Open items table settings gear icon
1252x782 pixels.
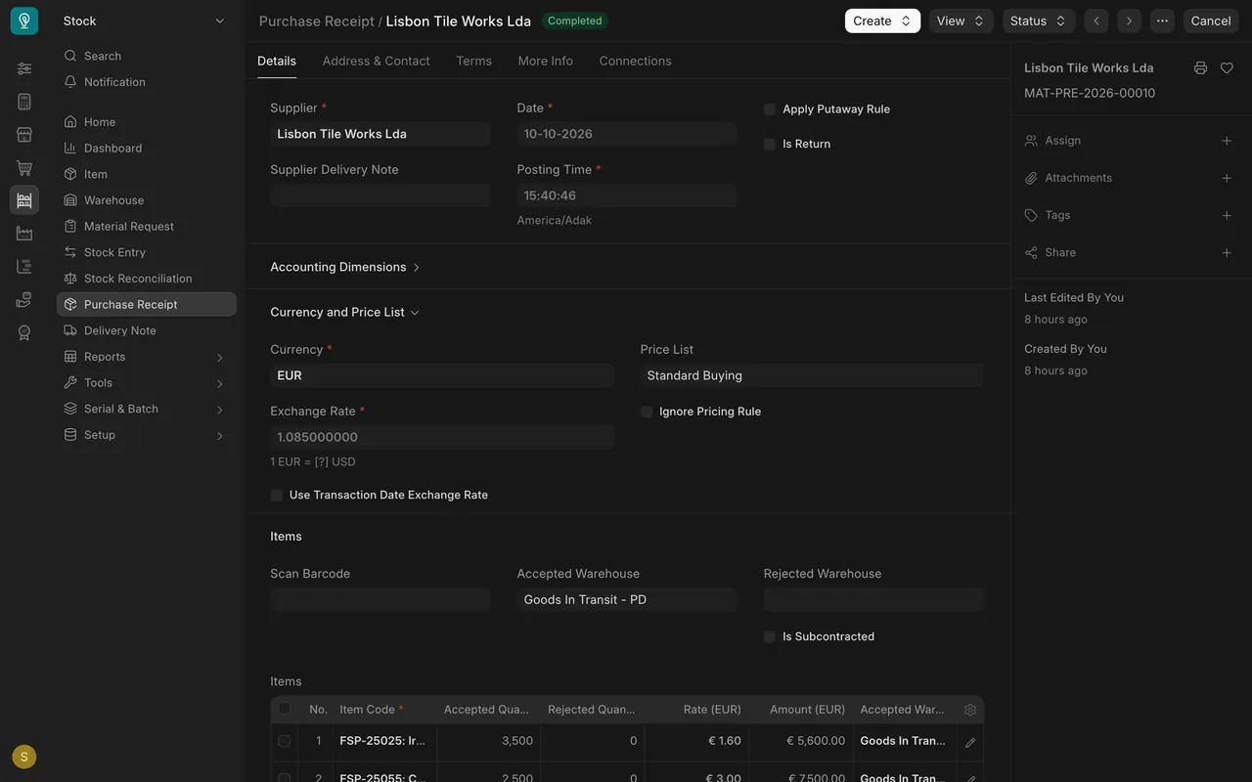(970, 710)
